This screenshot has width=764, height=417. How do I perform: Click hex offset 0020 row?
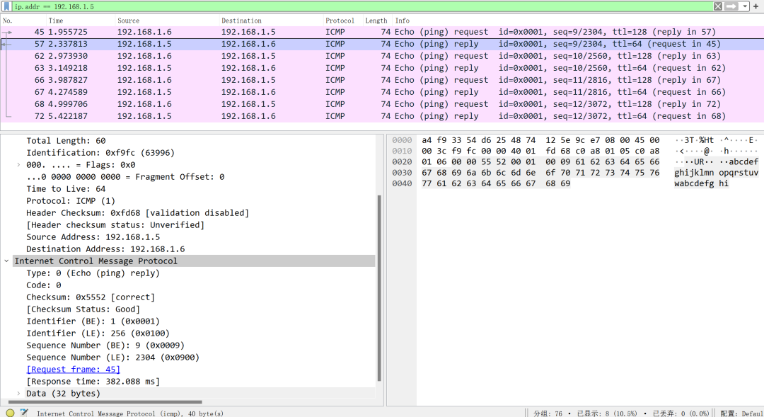point(540,162)
